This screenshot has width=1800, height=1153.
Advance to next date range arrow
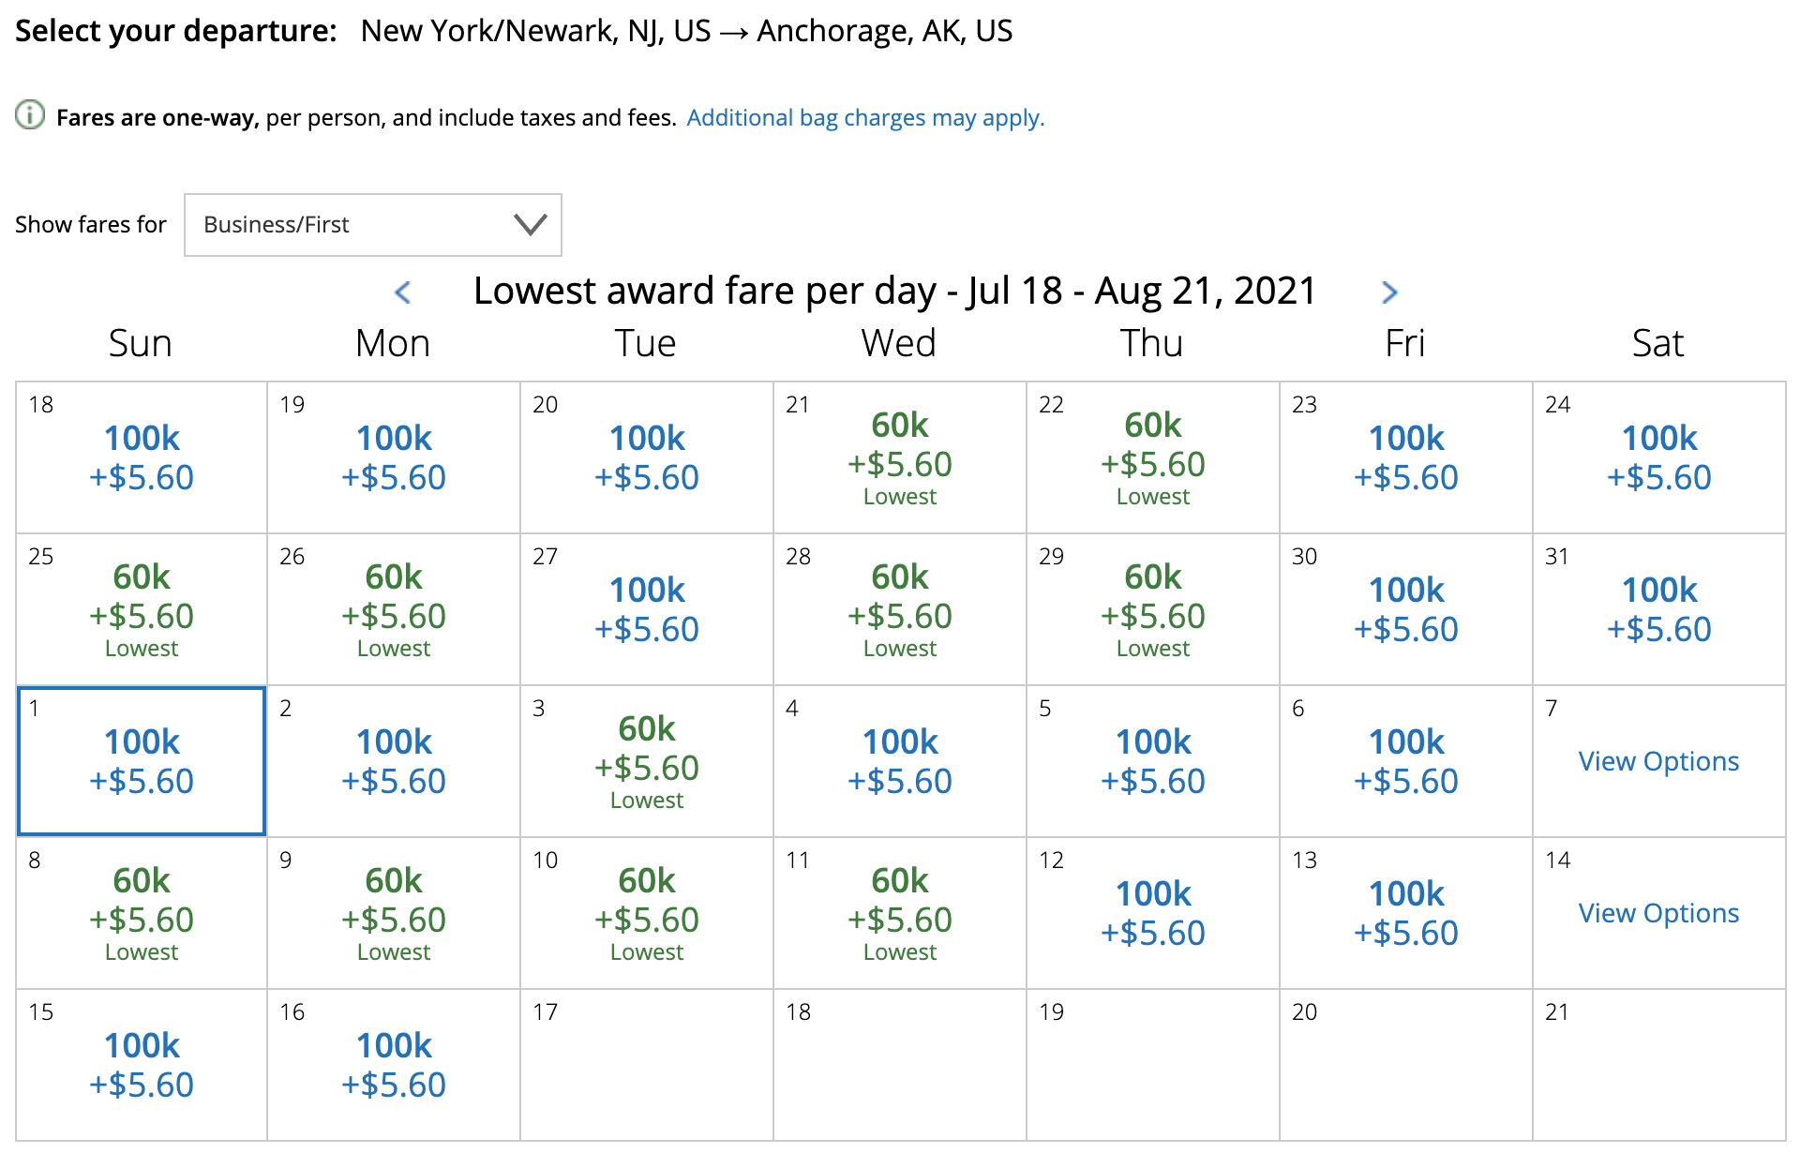click(1389, 292)
